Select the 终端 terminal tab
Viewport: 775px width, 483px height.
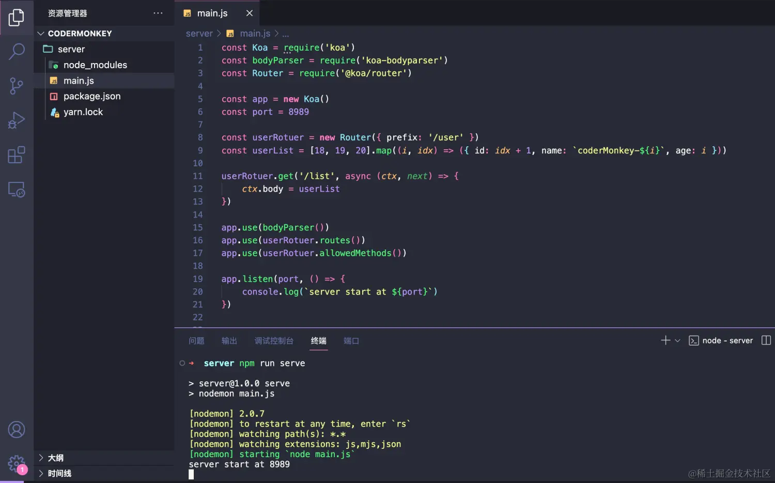click(319, 340)
